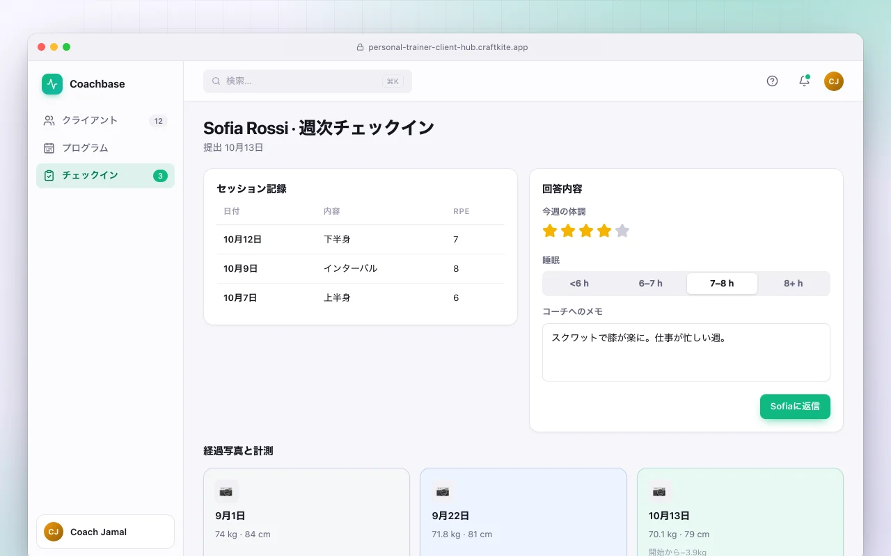The width and height of the screenshot is (891, 556).
Task: Click the CJ profile avatar in top bar
Action: [834, 81]
